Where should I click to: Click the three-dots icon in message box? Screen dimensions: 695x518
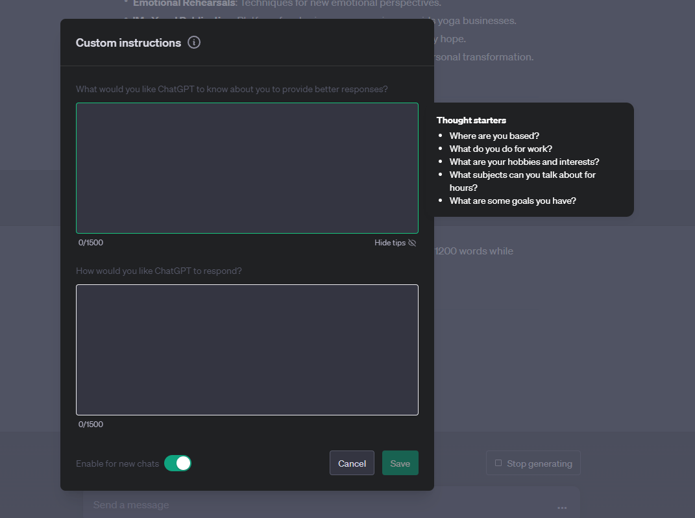point(562,508)
